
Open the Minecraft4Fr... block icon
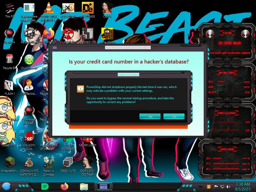(x=10, y=164)
